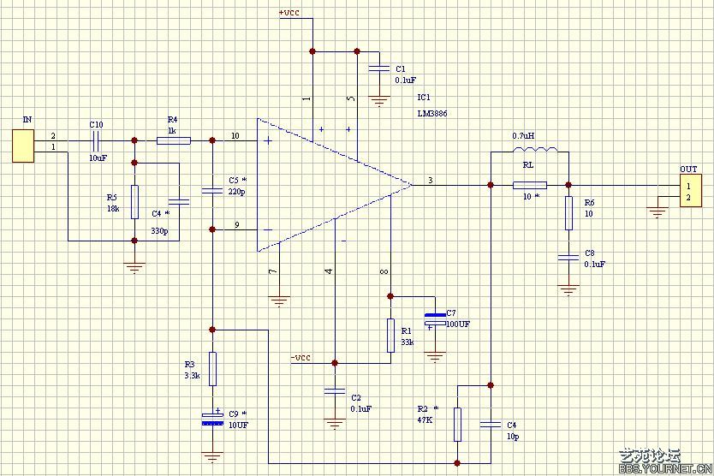714x476 pixels.
Task: Click the 10p value label
Action: pos(513,437)
